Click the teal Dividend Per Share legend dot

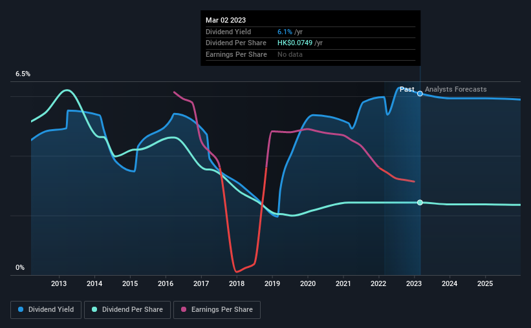pos(94,309)
